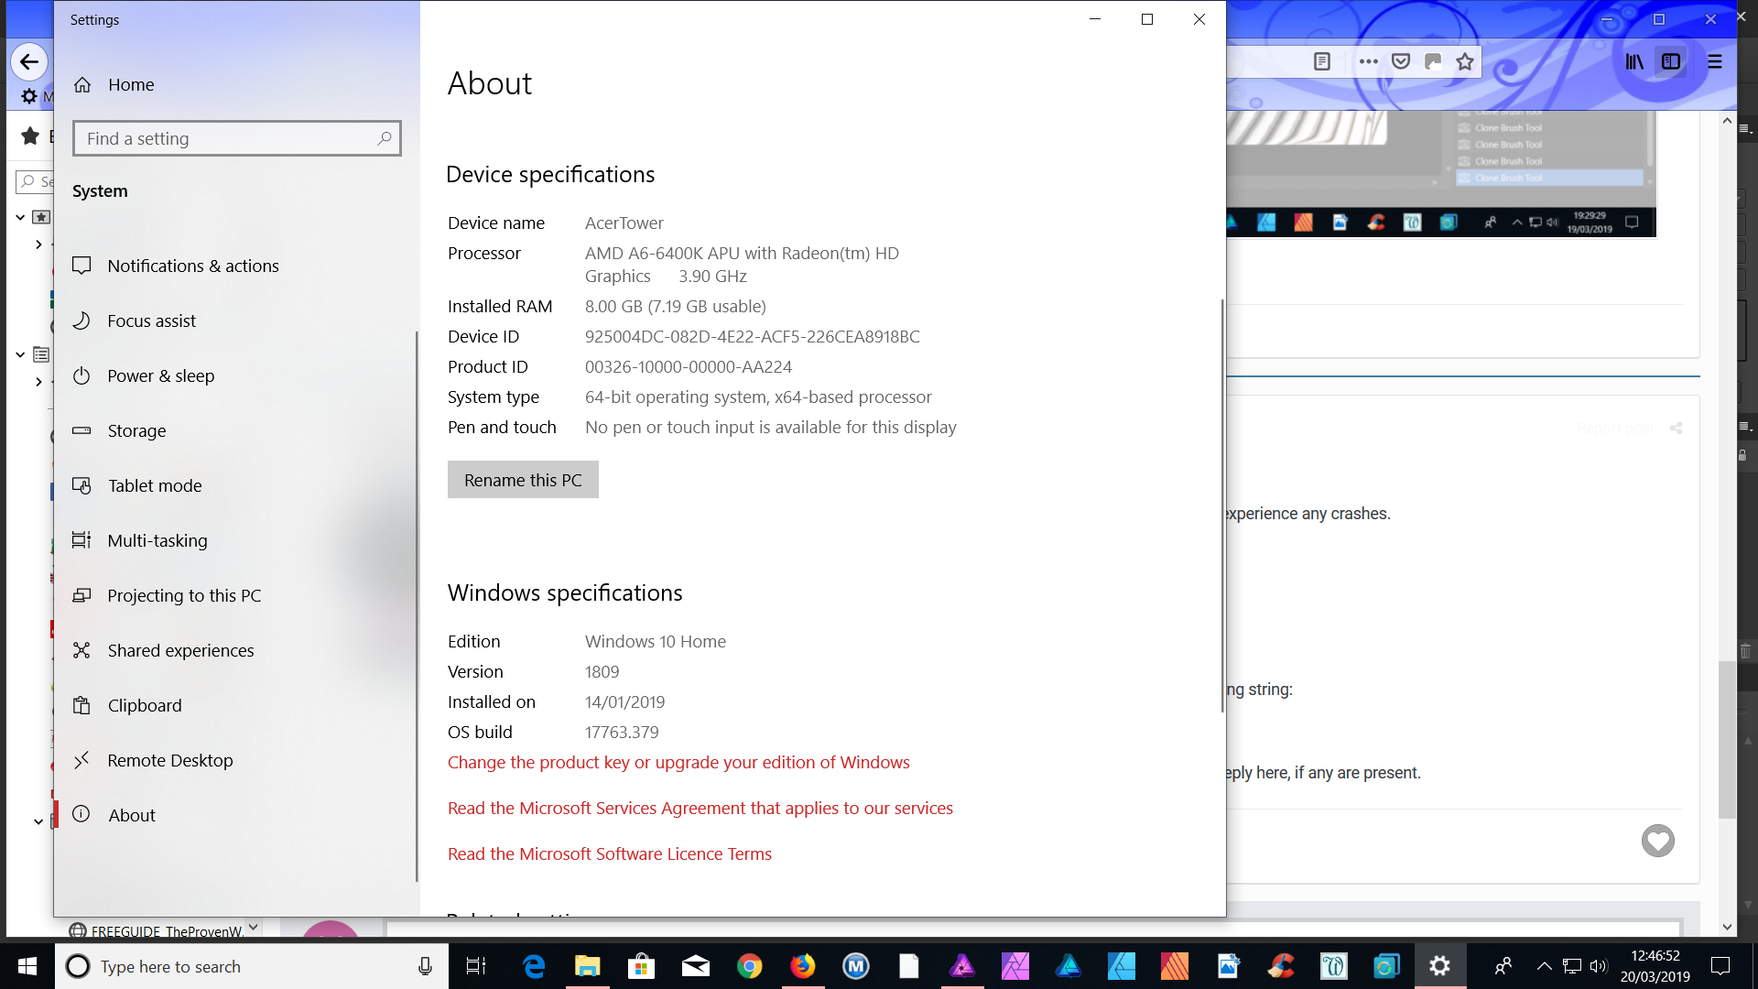Show hidden system tray icons

click(1544, 966)
